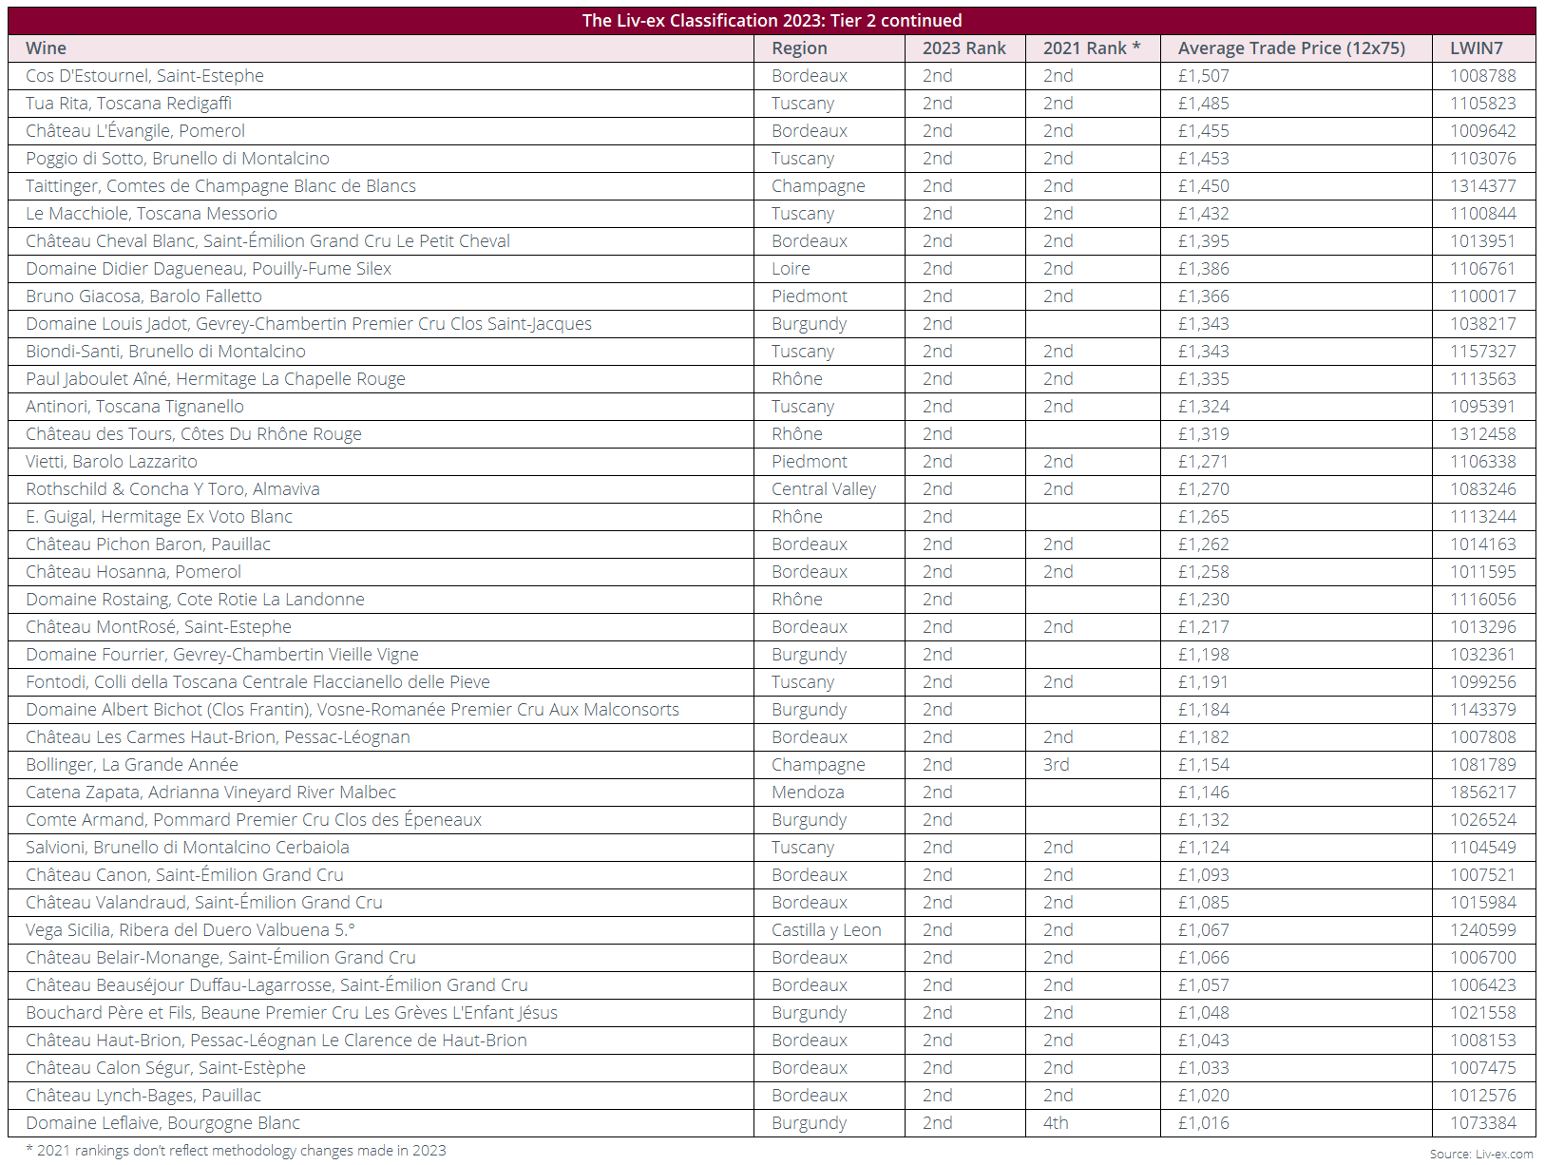The width and height of the screenshot is (1545, 1165).
Task: Select 'E. Guigal, Hermitage Ex Voto Blanc'
Action: pos(159,517)
